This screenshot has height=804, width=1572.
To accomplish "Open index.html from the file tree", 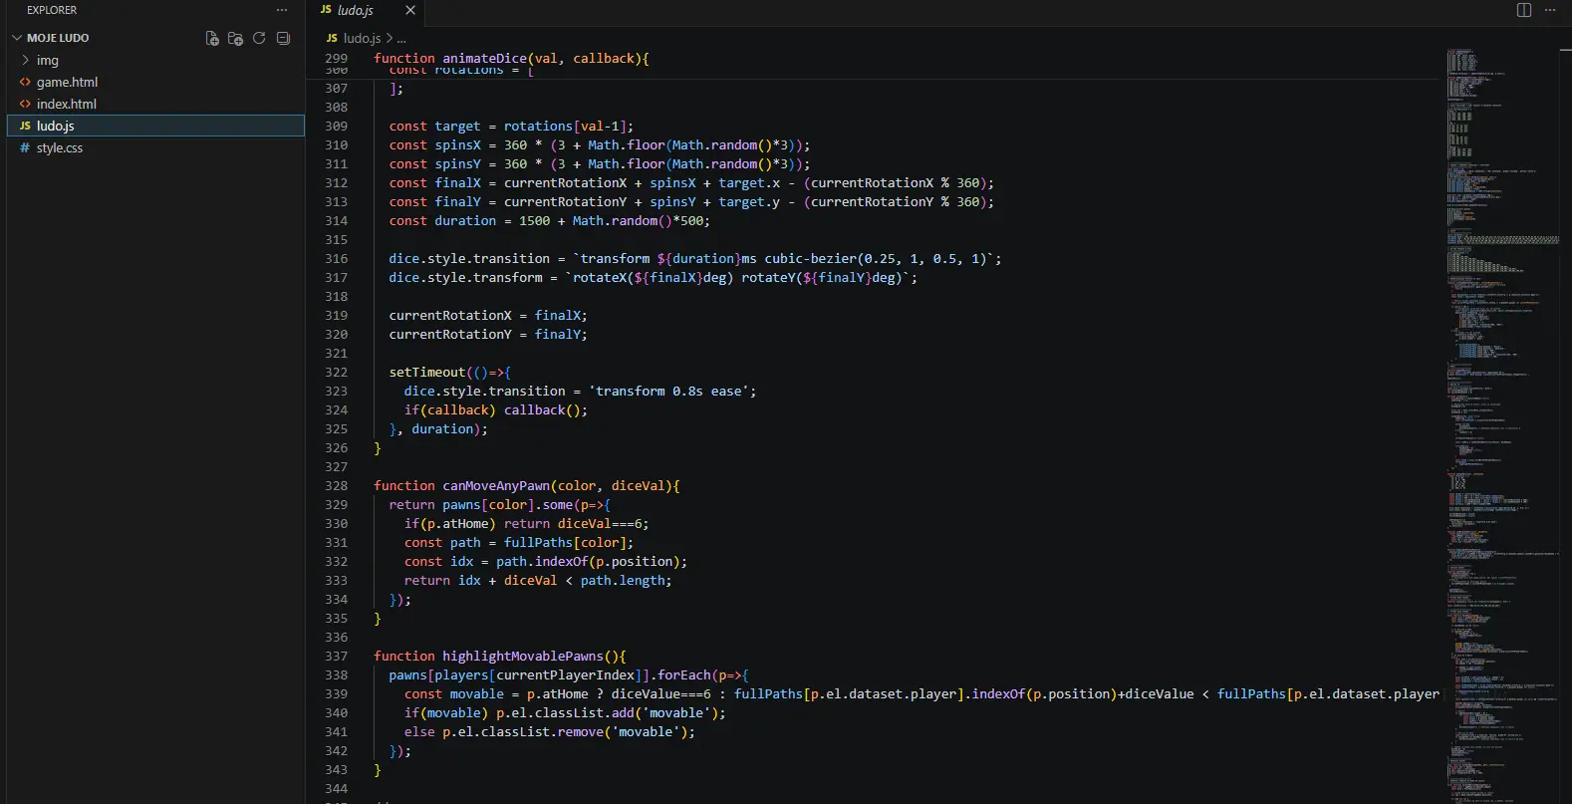I will click(66, 105).
